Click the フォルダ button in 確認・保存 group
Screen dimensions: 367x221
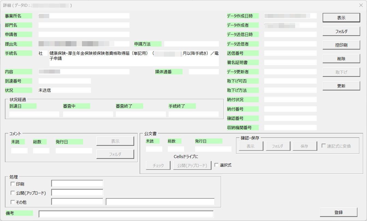coord(278,146)
